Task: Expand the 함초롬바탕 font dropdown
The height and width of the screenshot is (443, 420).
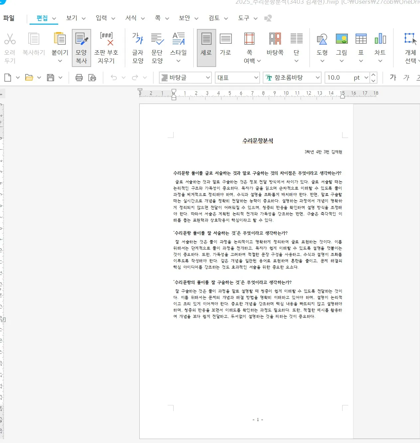Action: pos(318,78)
